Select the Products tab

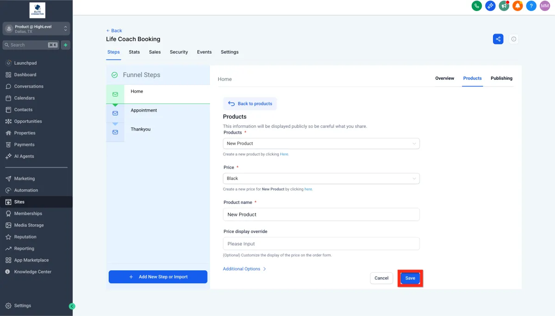tap(472, 78)
